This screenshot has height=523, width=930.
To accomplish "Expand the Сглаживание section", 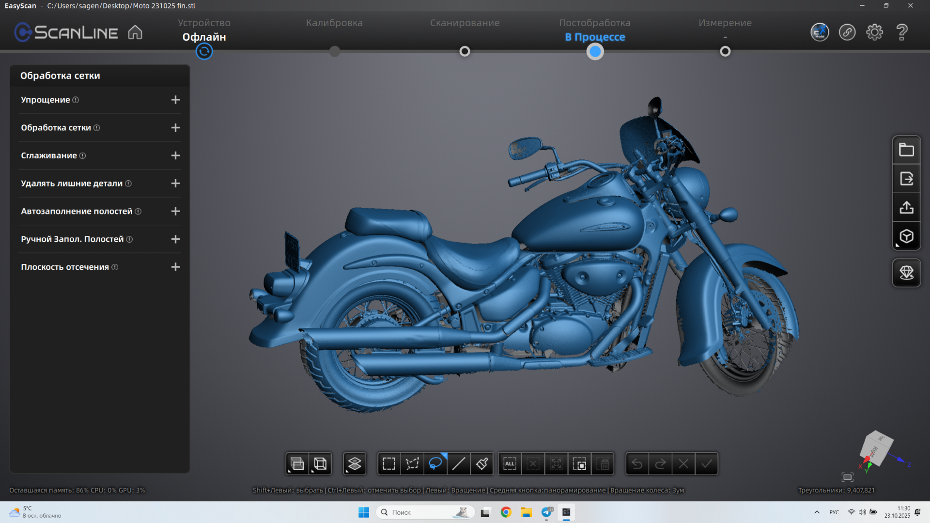I will coord(175,155).
